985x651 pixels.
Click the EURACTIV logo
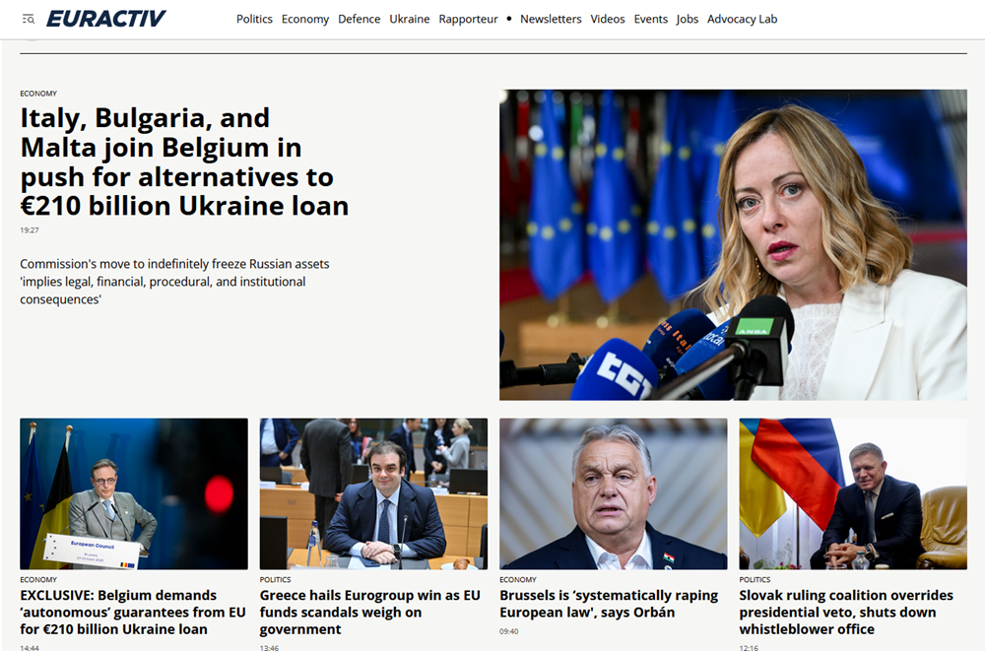pos(106,19)
